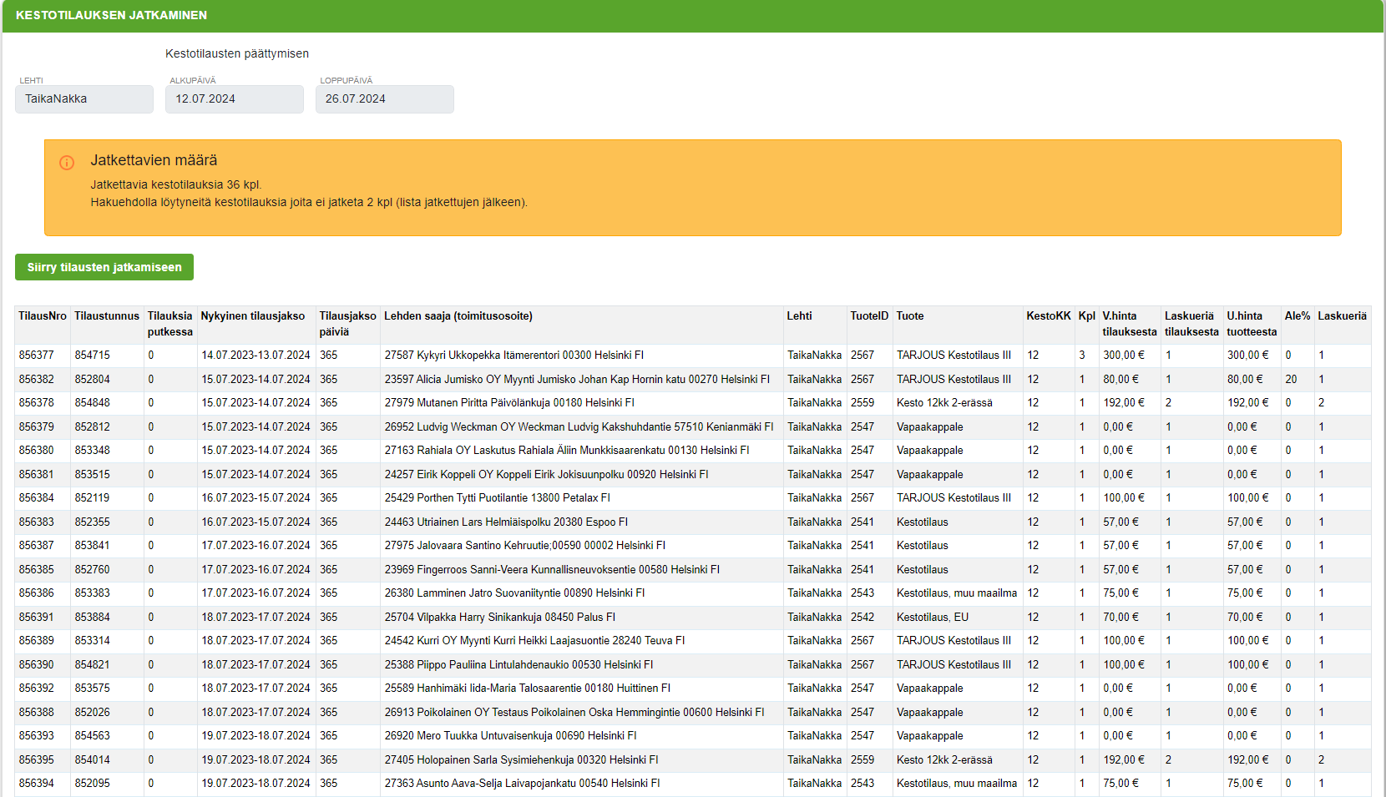The width and height of the screenshot is (1386, 797).
Task: Click the Alkupäivä field 12.07.2024
Action: tap(235, 98)
